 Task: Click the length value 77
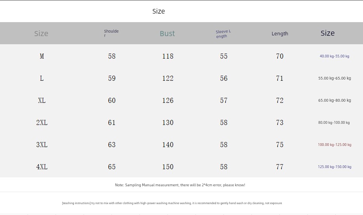pos(280,166)
